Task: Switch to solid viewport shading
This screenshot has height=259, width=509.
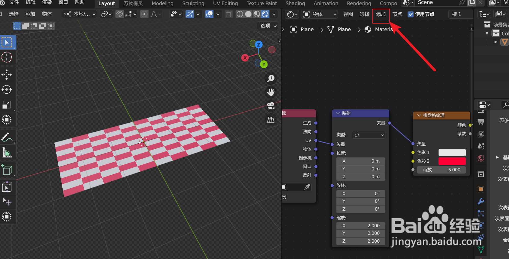Action: click(x=248, y=14)
